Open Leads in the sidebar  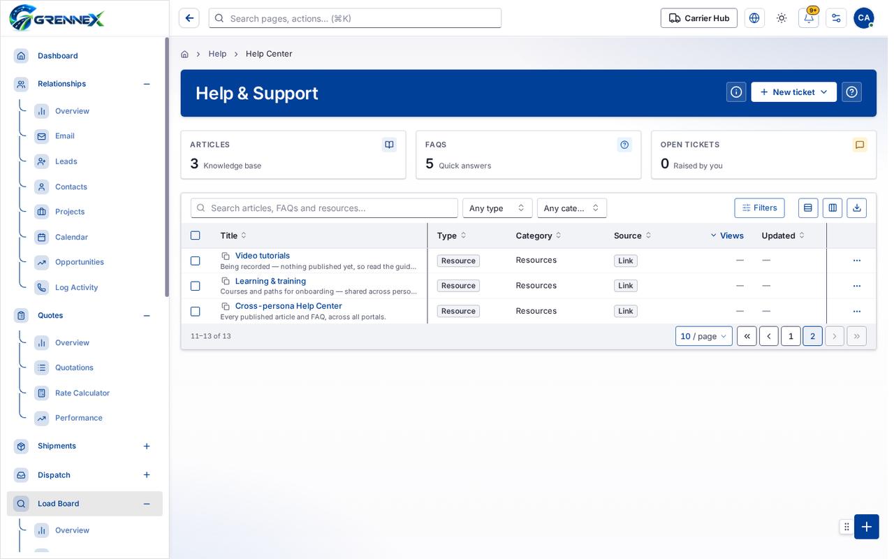point(66,161)
